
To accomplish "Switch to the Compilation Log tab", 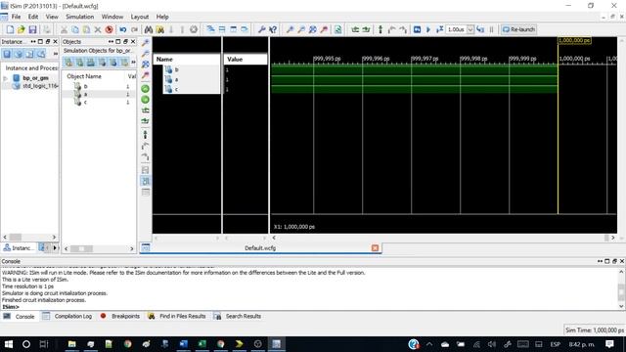I will 67,316.
